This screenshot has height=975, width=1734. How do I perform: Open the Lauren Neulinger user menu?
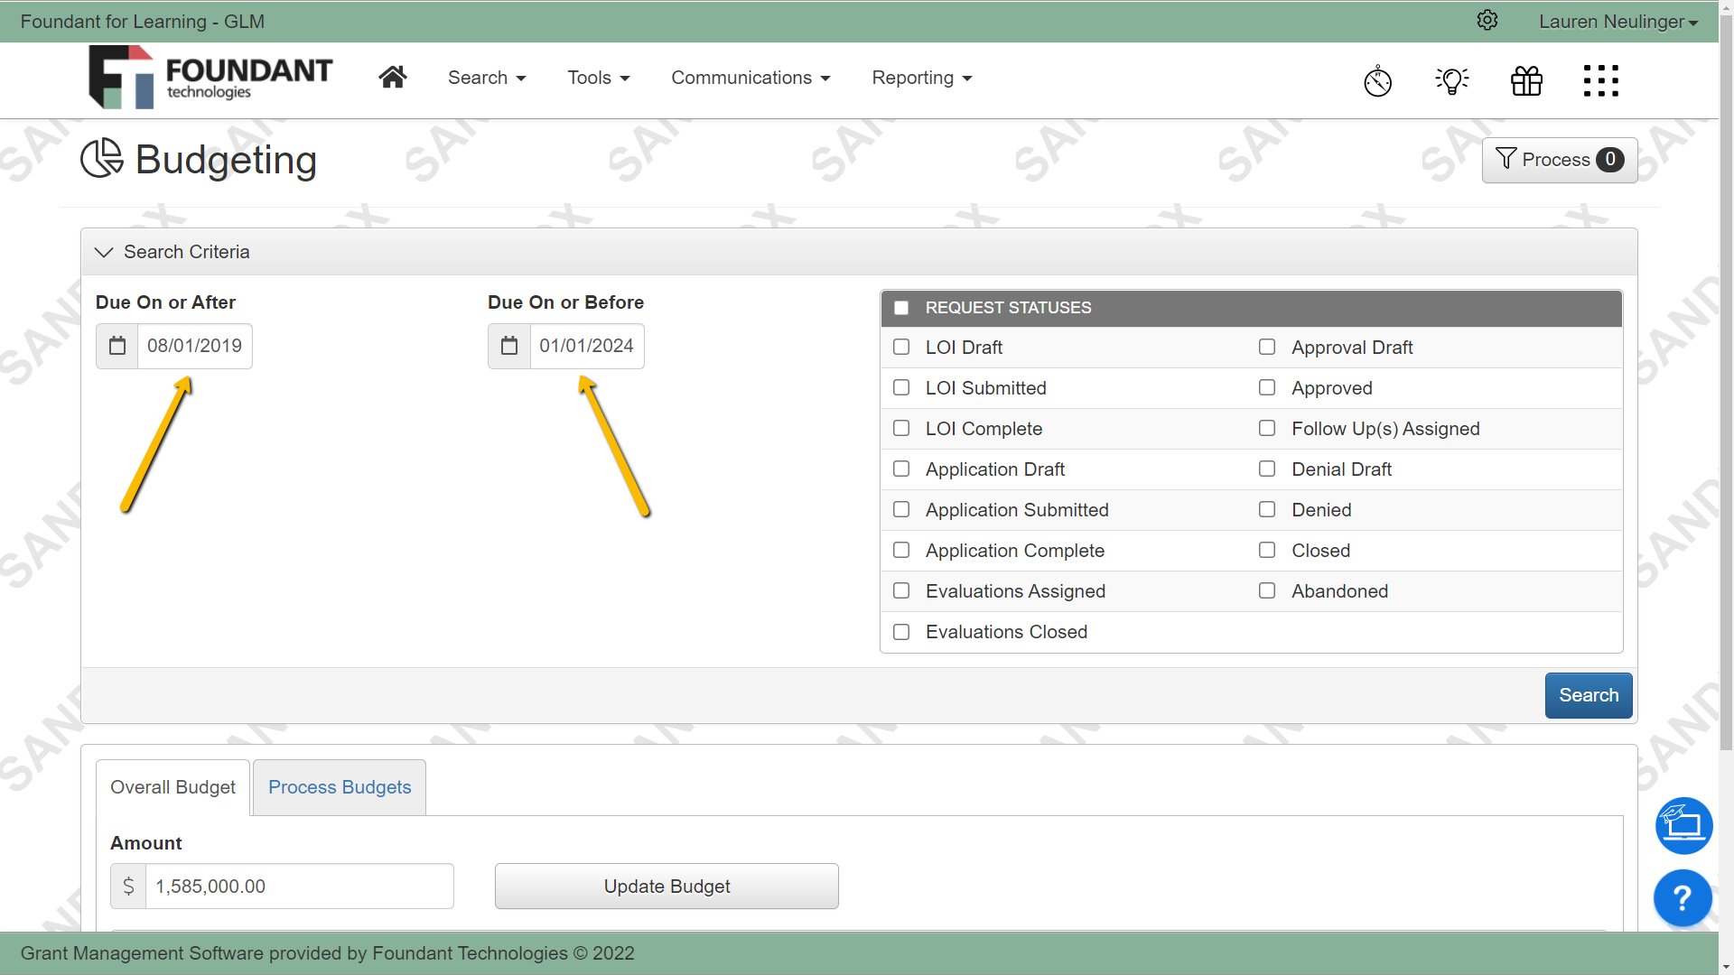pos(1618,21)
